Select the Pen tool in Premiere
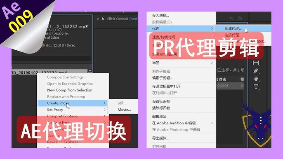 point(256,71)
